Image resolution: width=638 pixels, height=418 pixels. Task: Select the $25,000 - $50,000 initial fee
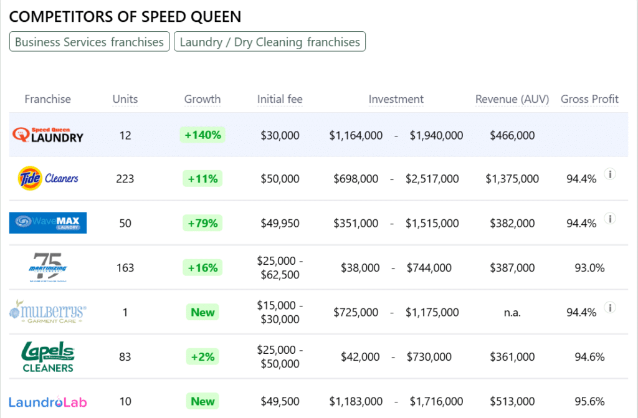click(280, 356)
